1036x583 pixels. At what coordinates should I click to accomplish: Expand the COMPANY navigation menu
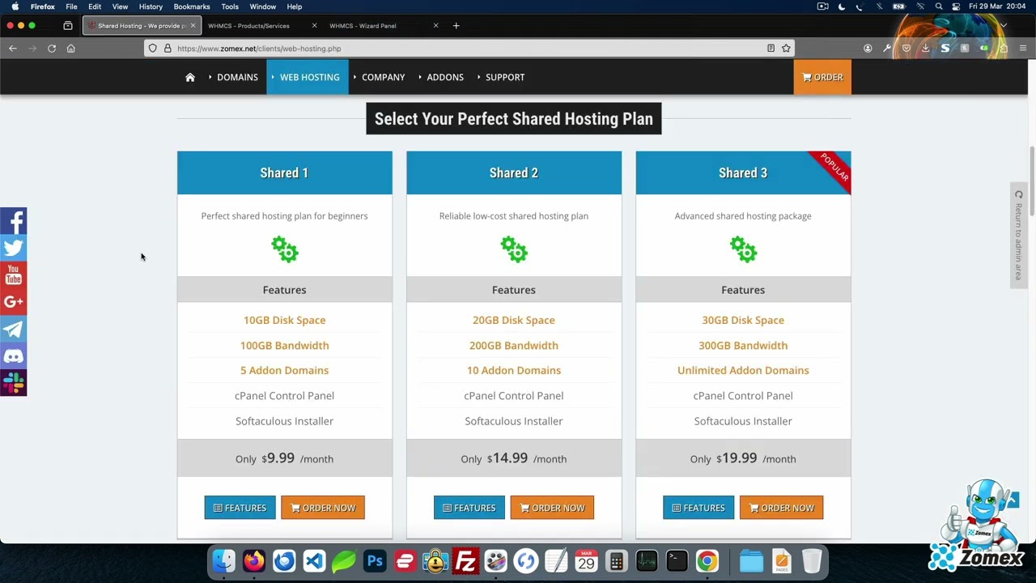point(380,77)
